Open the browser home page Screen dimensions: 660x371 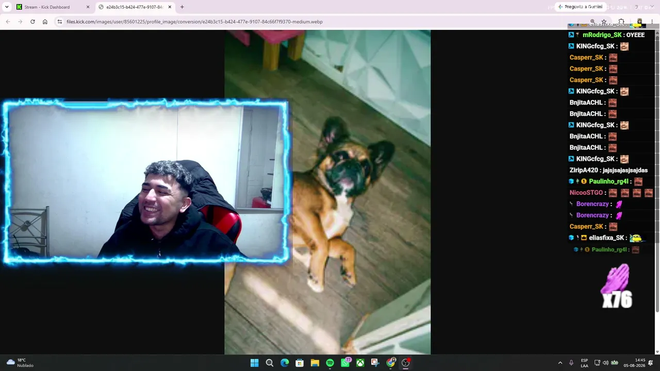pos(45,22)
